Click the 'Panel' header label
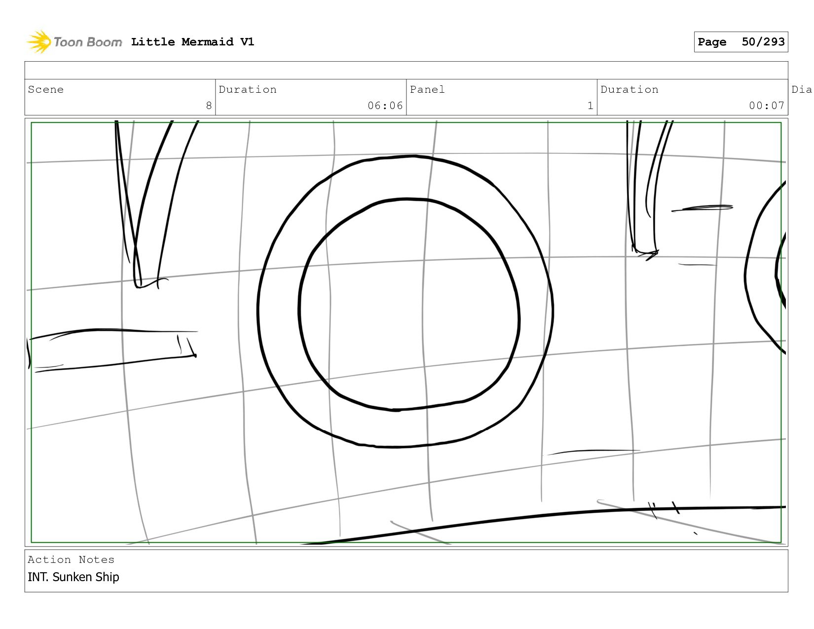This screenshot has width=814, height=629. [427, 89]
